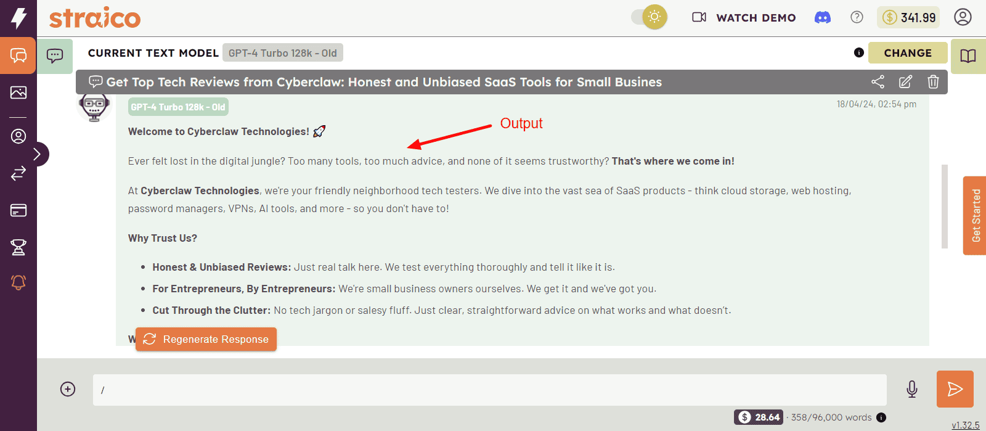Open the prompt library book icon
Screen dimensions: 986x431
(x=968, y=56)
